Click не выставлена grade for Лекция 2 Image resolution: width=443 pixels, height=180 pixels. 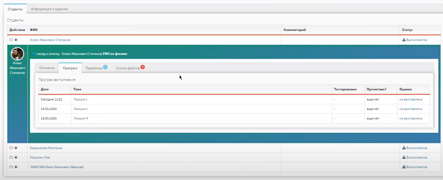411,109
